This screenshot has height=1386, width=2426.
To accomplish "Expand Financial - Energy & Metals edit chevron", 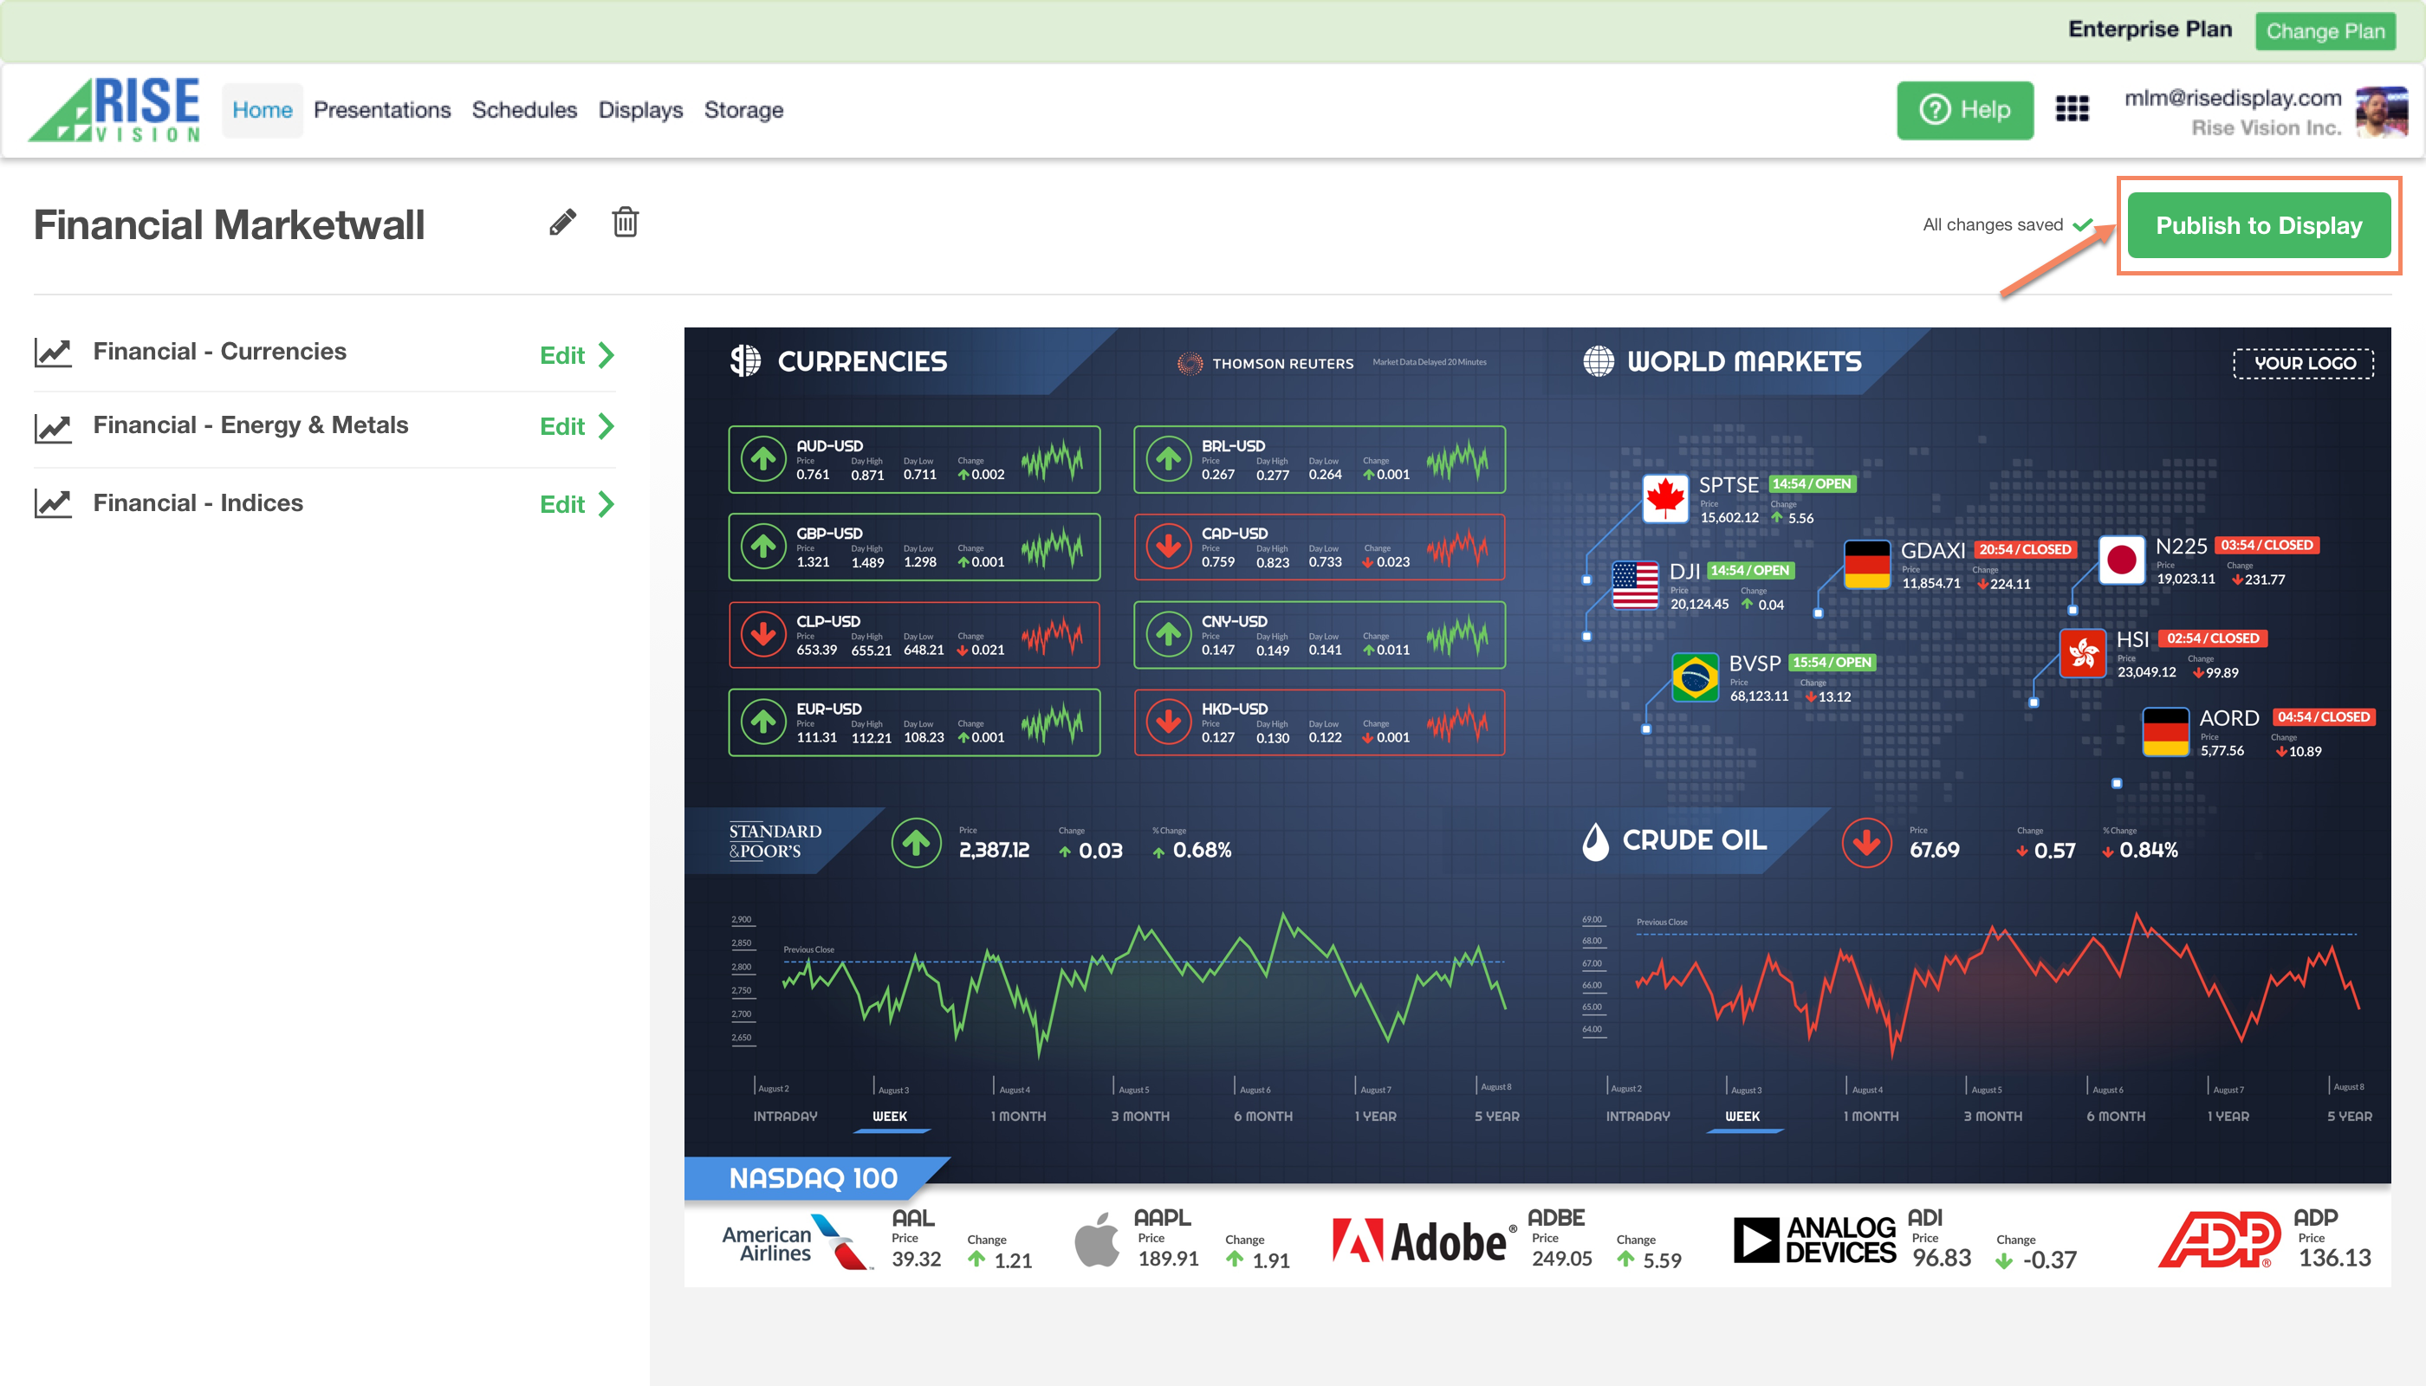I will tap(606, 426).
